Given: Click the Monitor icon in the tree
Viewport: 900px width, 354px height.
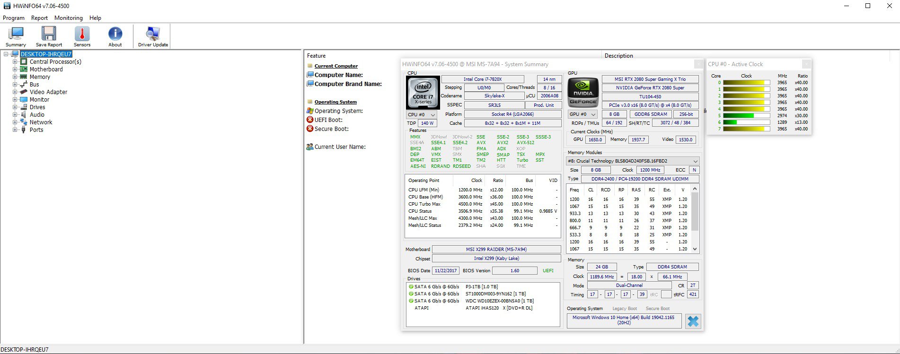Looking at the screenshot, I should 24,99.
